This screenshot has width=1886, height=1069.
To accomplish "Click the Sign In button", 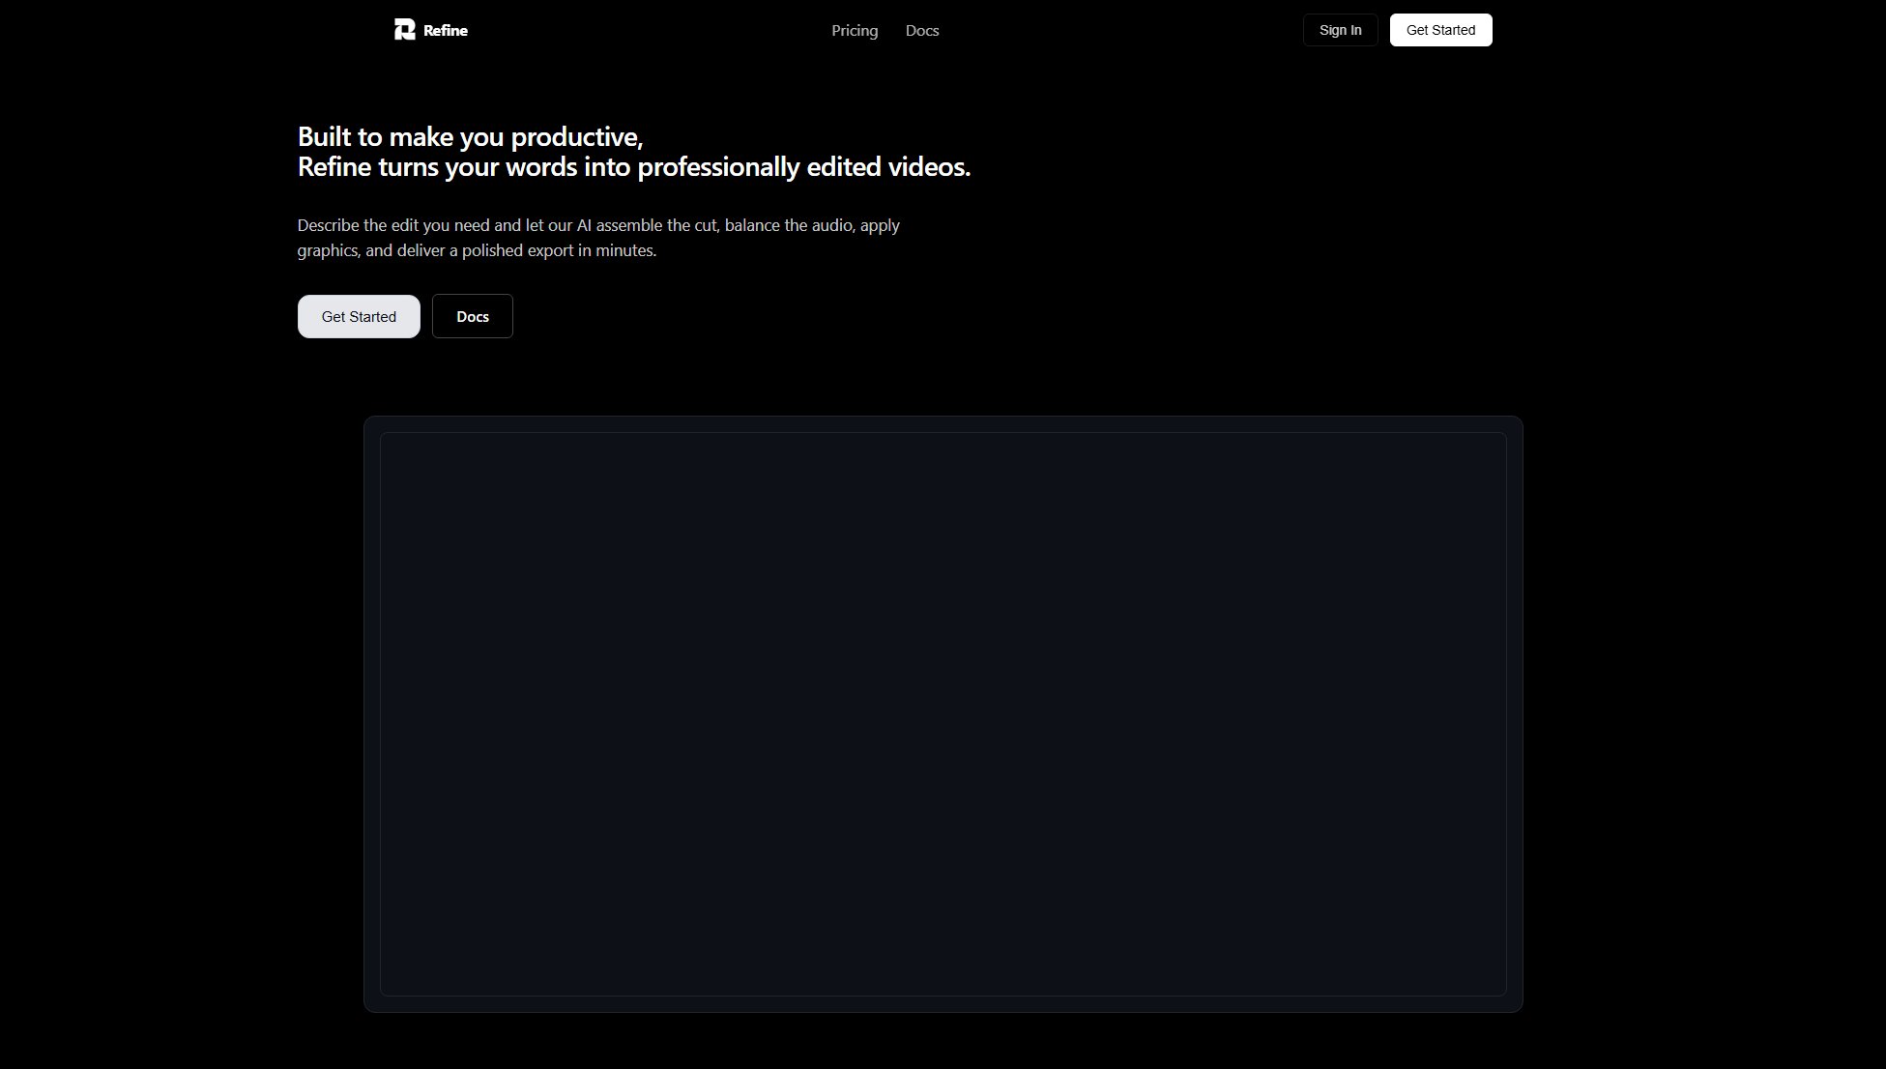I will tap(1340, 30).
